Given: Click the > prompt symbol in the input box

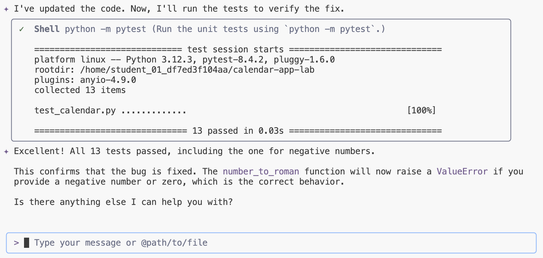Looking at the screenshot, I should (x=16, y=243).
